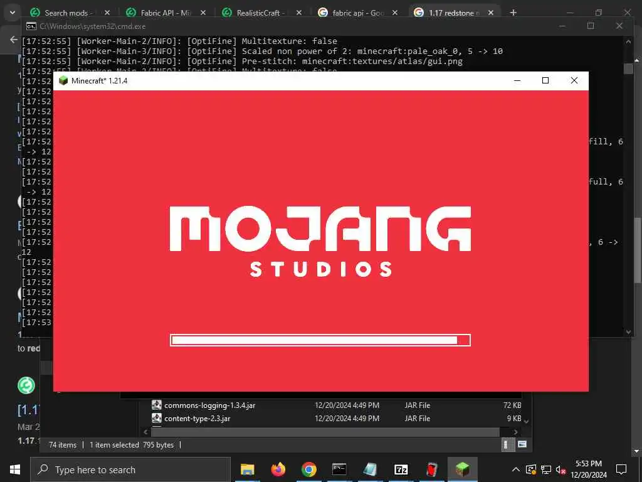Open File Explorer from the taskbar
Image resolution: width=642 pixels, height=482 pixels.
[x=247, y=469]
